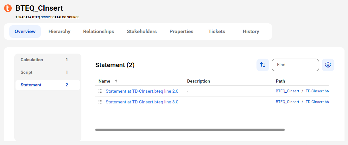Click the Description column header

[x=199, y=81]
